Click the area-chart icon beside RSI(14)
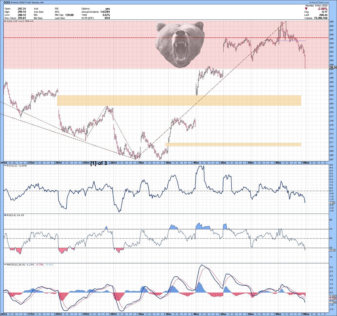Screen dimensions: 337x316 point(5,215)
